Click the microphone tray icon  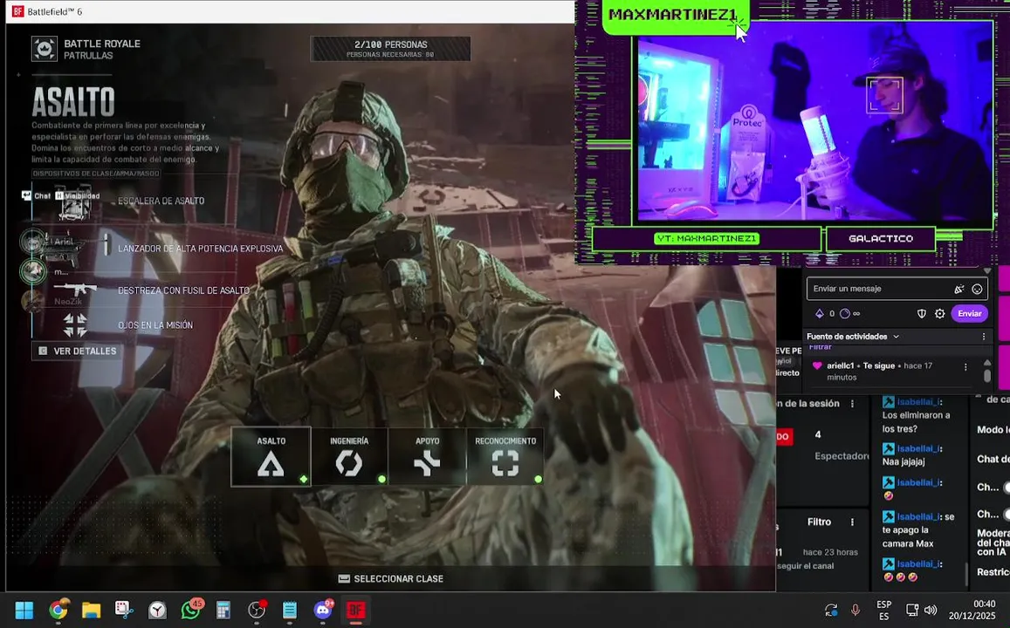pos(855,610)
